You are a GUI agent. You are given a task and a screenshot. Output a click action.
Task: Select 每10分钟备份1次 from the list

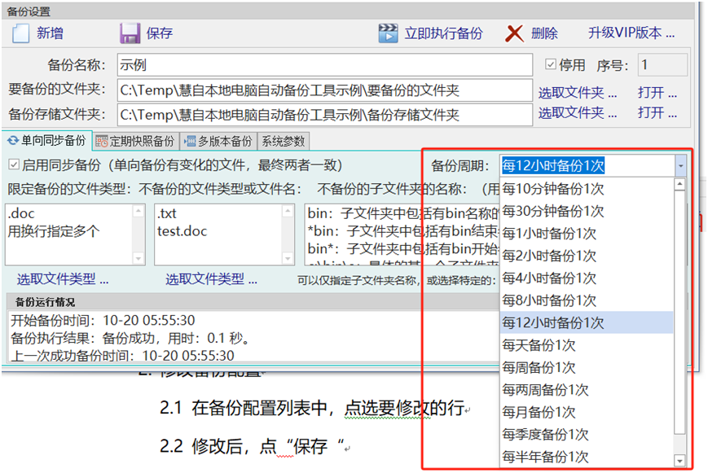pyautogui.click(x=553, y=189)
